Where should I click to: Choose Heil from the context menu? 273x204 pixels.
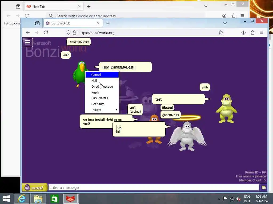[102, 81]
